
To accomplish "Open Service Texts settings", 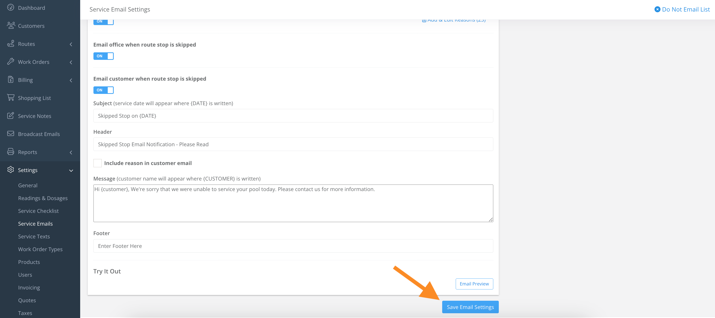I will pyautogui.click(x=34, y=236).
